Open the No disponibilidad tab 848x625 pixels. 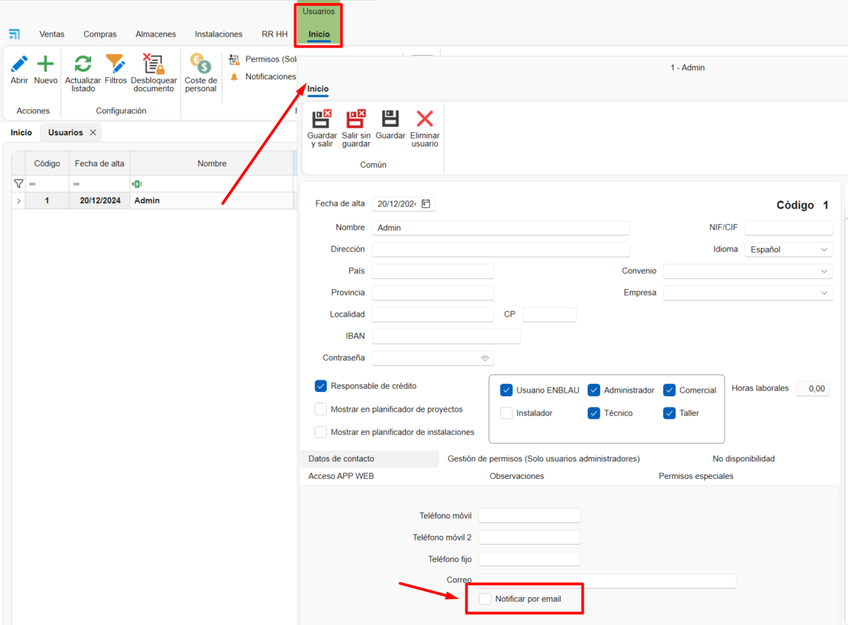743,459
